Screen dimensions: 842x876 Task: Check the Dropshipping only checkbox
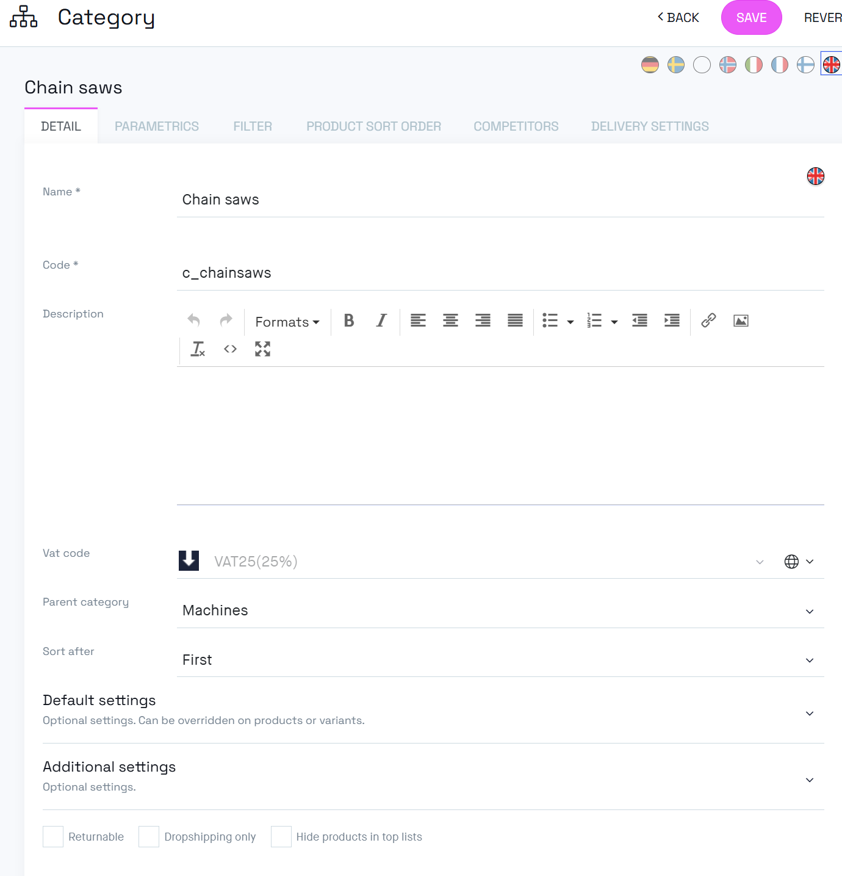149,836
